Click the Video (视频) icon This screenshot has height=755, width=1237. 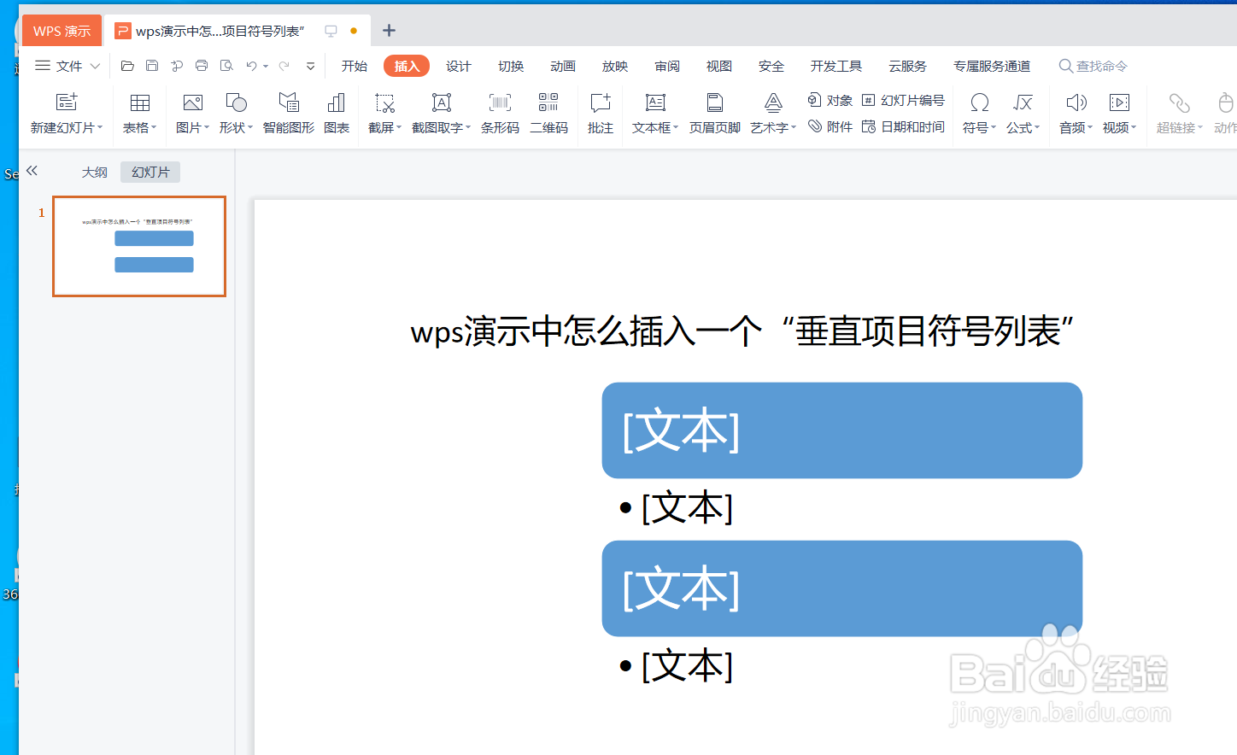pos(1119,102)
